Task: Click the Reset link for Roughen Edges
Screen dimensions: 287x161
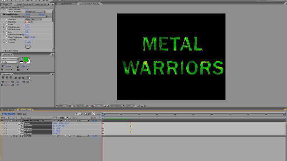Action: (28, 14)
